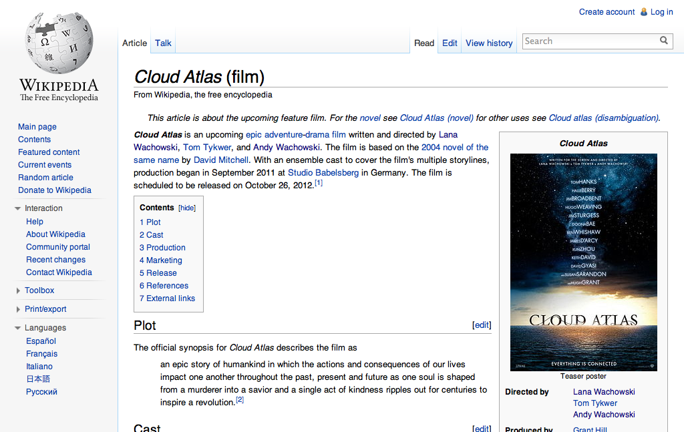Screen dimensions: 684x432
Task: Open Featured content link
Action: pos(49,152)
